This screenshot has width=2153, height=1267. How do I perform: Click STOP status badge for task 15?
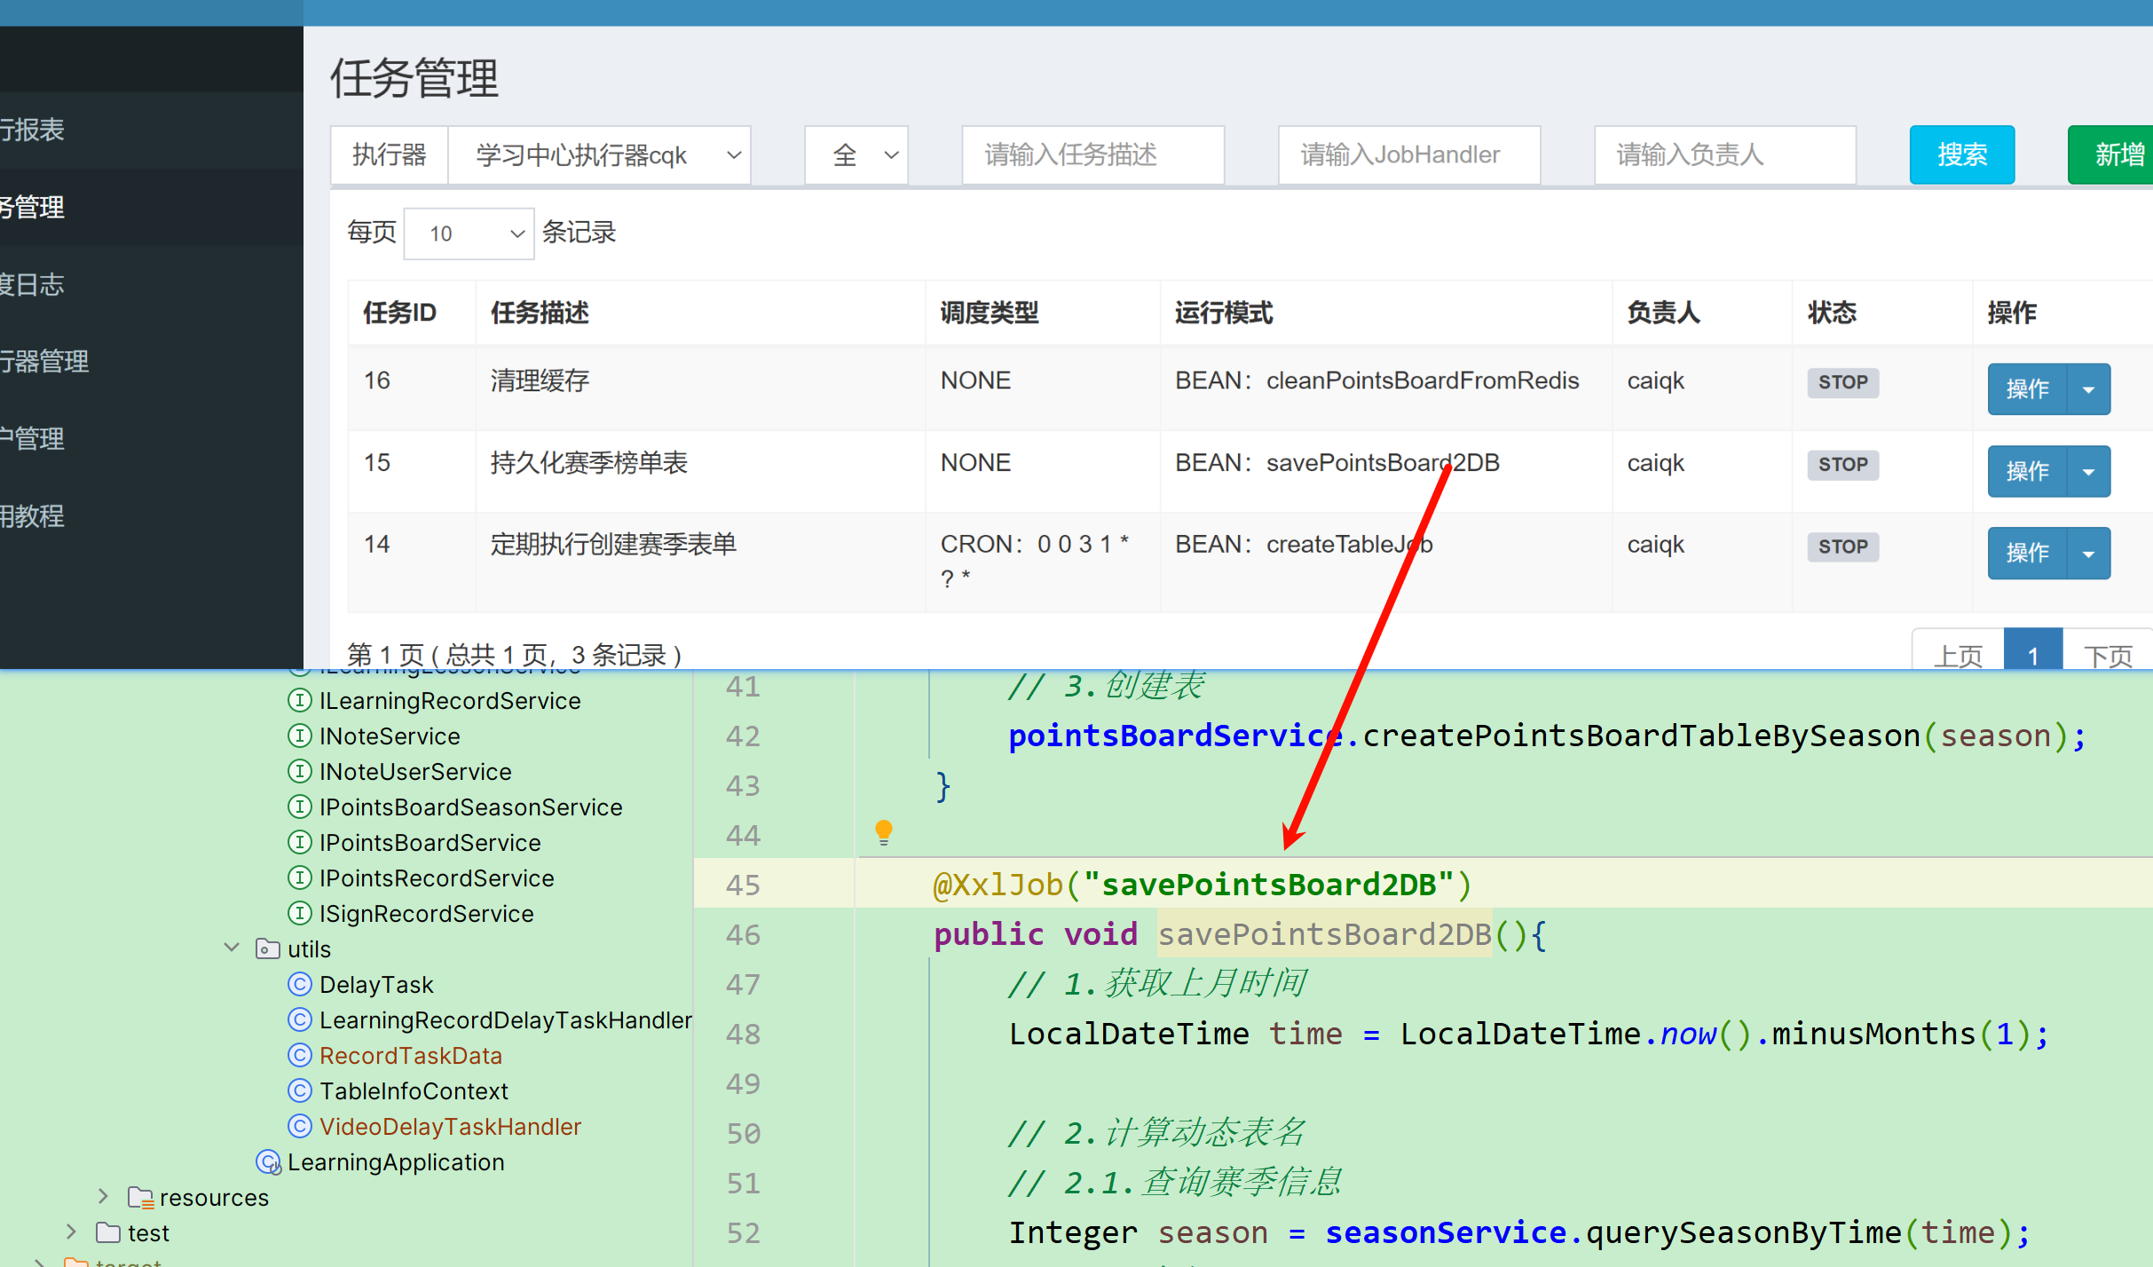point(1843,465)
